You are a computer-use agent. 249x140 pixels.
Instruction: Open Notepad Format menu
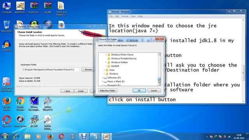tap(124, 16)
